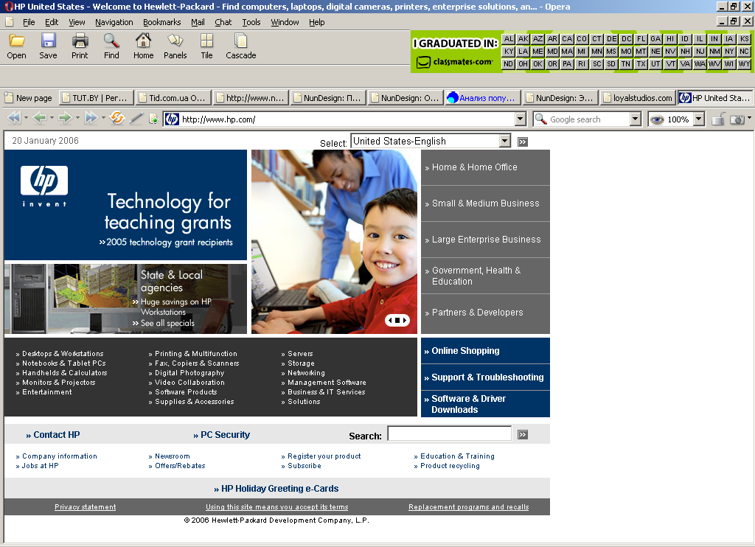Click the previous arrow in banner rotation control
The width and height of the screenshot is (755, 547).
coord(390,320)
